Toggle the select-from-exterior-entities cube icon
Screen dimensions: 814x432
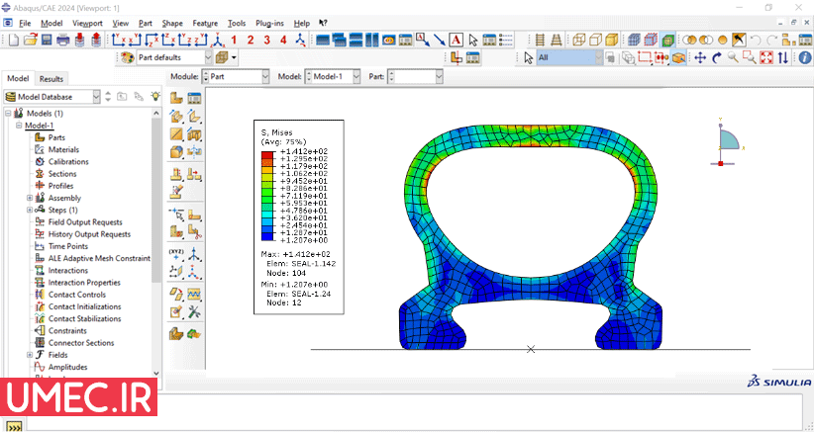coord(678,58)
